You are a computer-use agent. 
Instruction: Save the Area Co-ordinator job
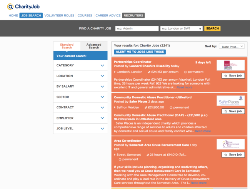[x=233, y=155]
